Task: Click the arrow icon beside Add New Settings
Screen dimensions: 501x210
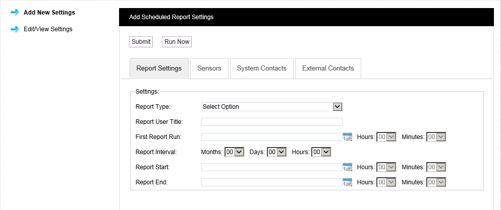Action: [x=15, y=13]
